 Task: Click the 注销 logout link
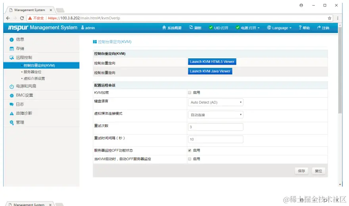click(x=323, y=28)
